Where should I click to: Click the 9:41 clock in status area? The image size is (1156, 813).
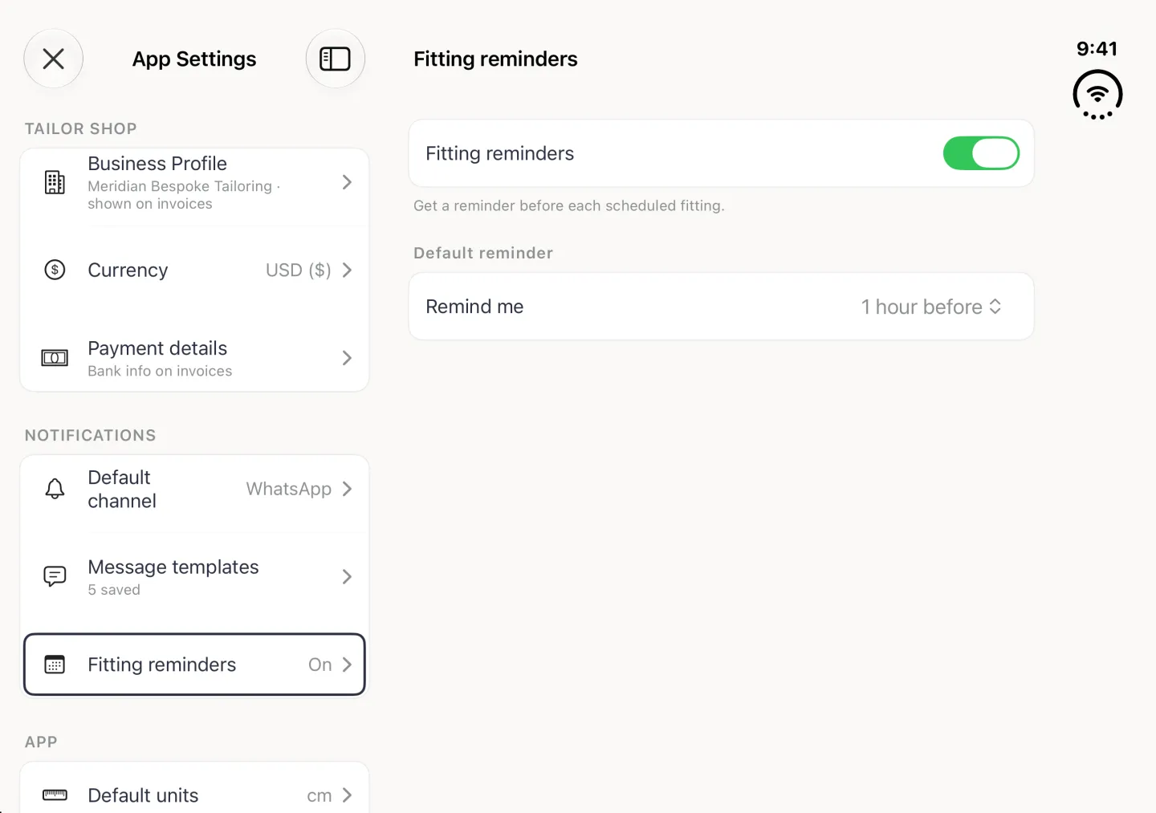tap(1097, 49)
